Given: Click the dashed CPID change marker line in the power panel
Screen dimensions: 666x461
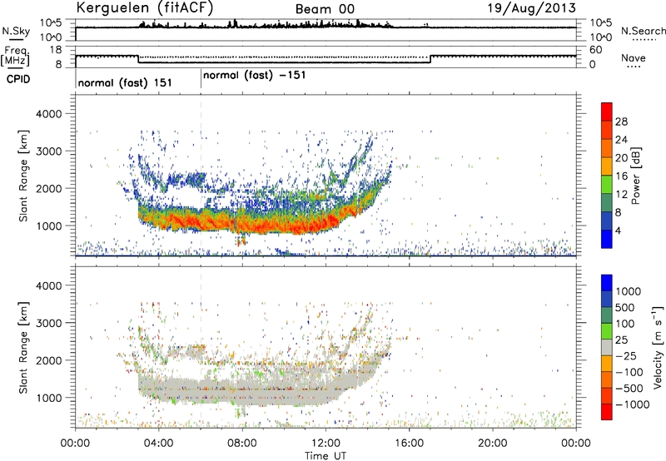Looking at the screenshot, I should [x=201, y=176].
